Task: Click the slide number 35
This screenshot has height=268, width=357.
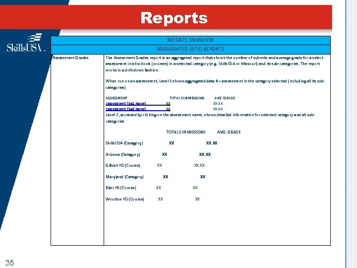Action: (x=10, y=263)
